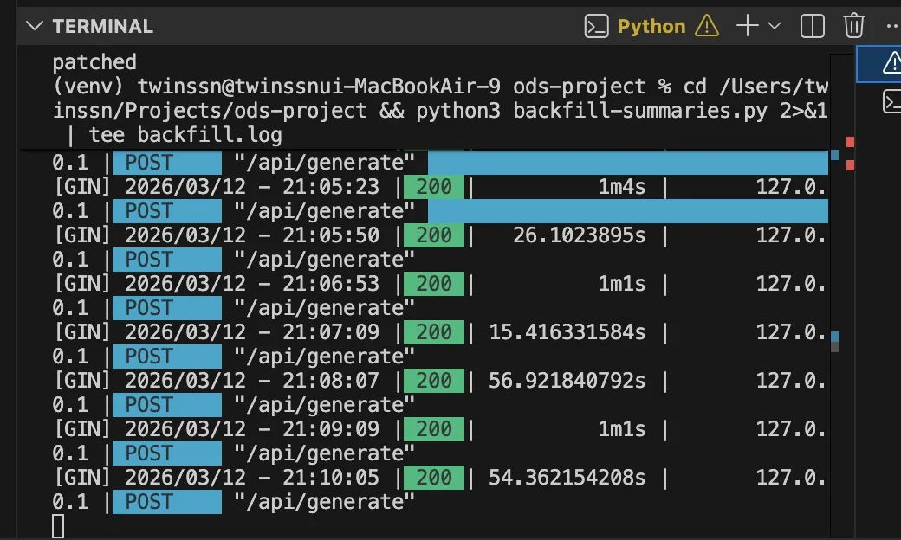
Task: Click the timestamp '21:10:05'
Action: coord(330,478)
